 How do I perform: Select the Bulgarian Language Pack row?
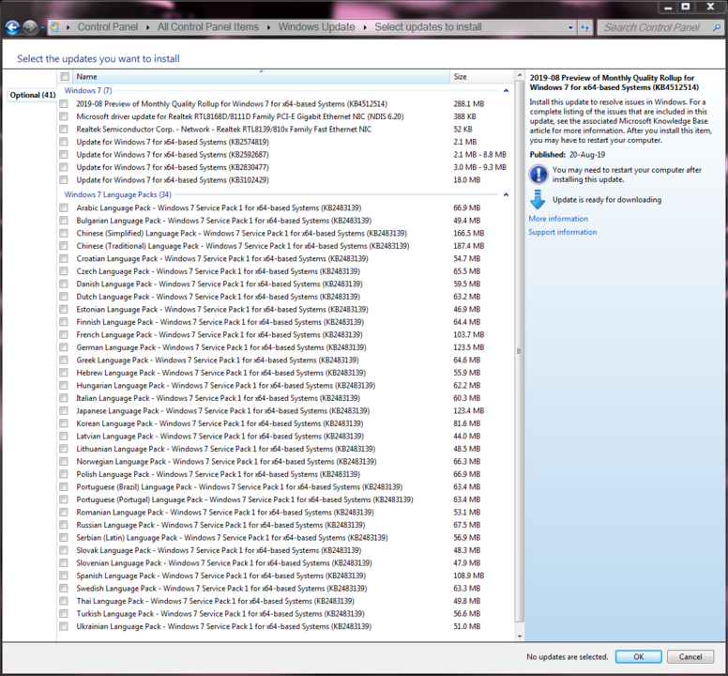283,221
